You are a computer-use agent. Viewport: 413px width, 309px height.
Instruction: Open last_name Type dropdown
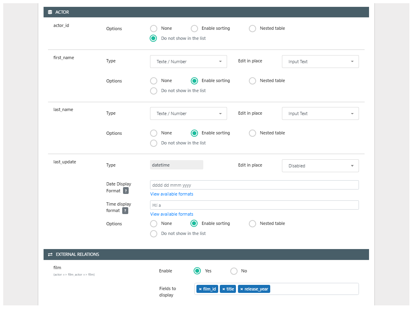coord(188,114)
